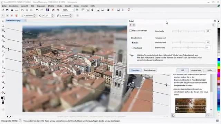Click the Open file folder icon
221x124 pixels.
point(7,10)
